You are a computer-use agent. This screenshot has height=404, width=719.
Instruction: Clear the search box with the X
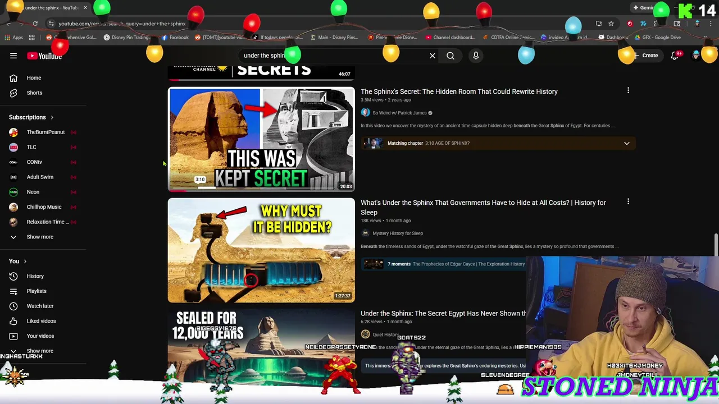433,56
